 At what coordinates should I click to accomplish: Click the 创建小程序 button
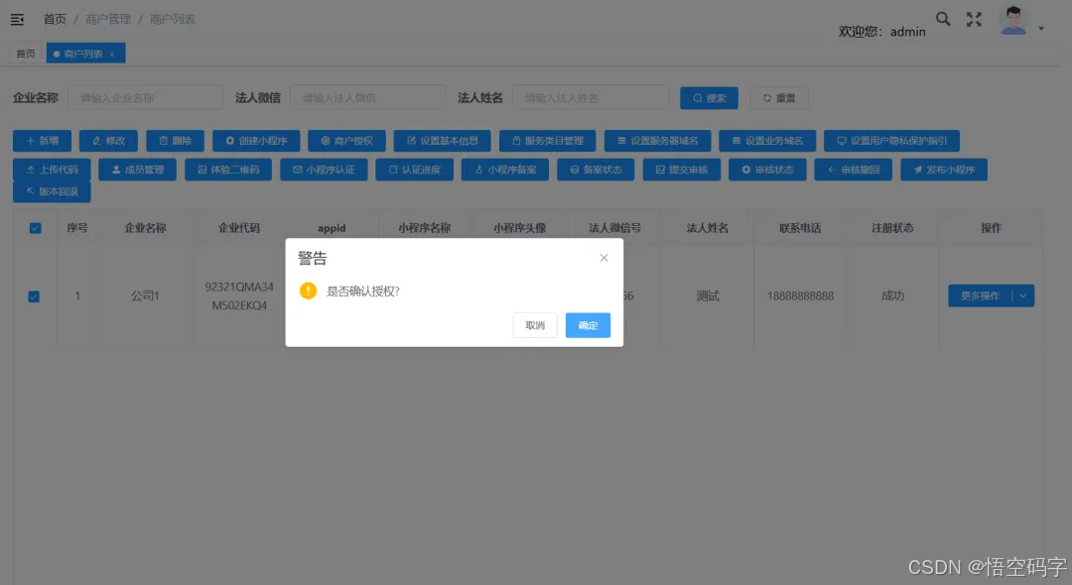[256, 141]
